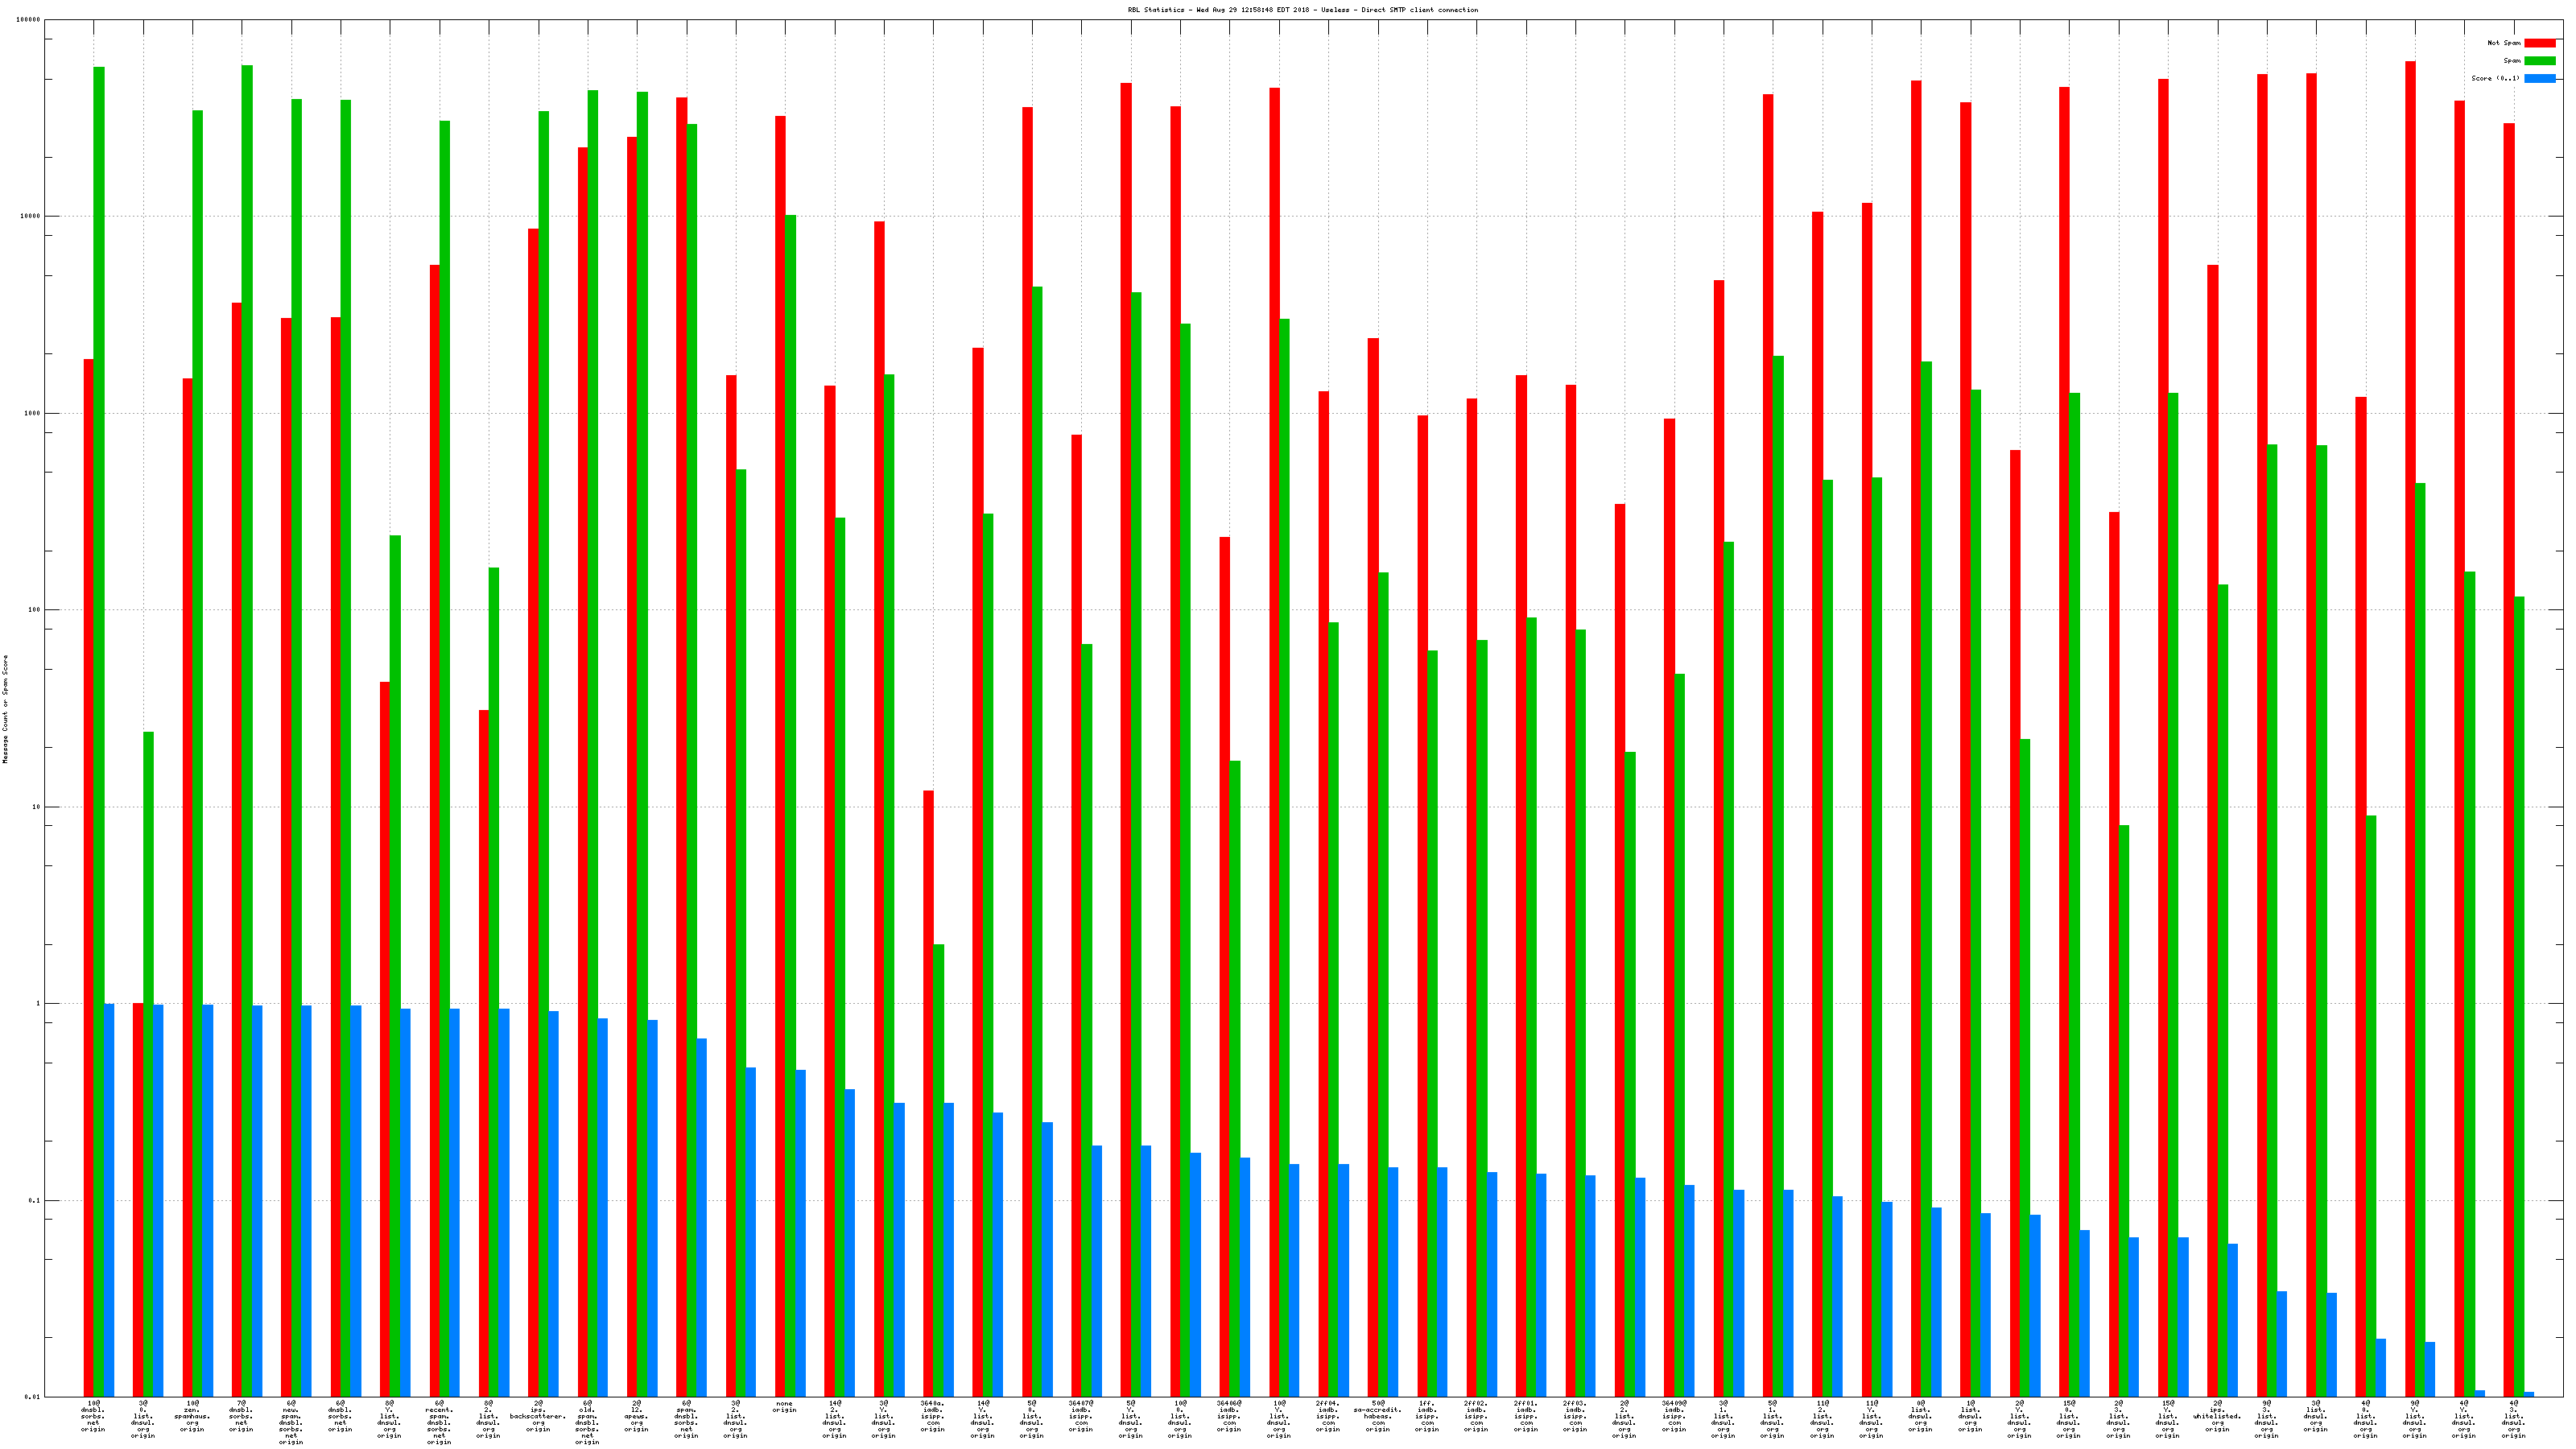The image size is (2576, 1449).
Task: Click the ips.whitelisted.org x-axis label
Action: [x=2217, y=1416]
